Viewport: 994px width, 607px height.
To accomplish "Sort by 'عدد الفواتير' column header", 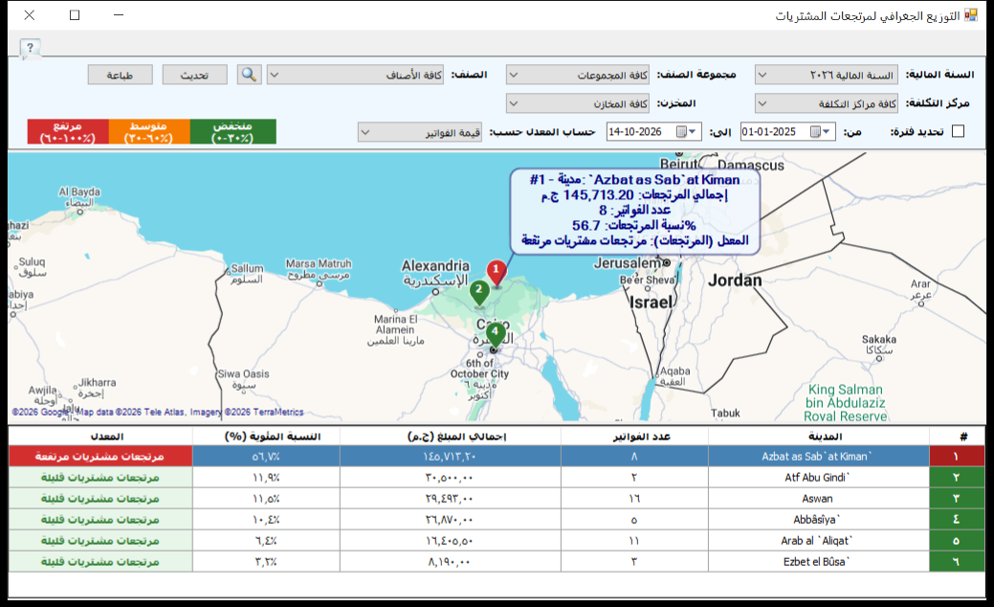I will [634, 437].
